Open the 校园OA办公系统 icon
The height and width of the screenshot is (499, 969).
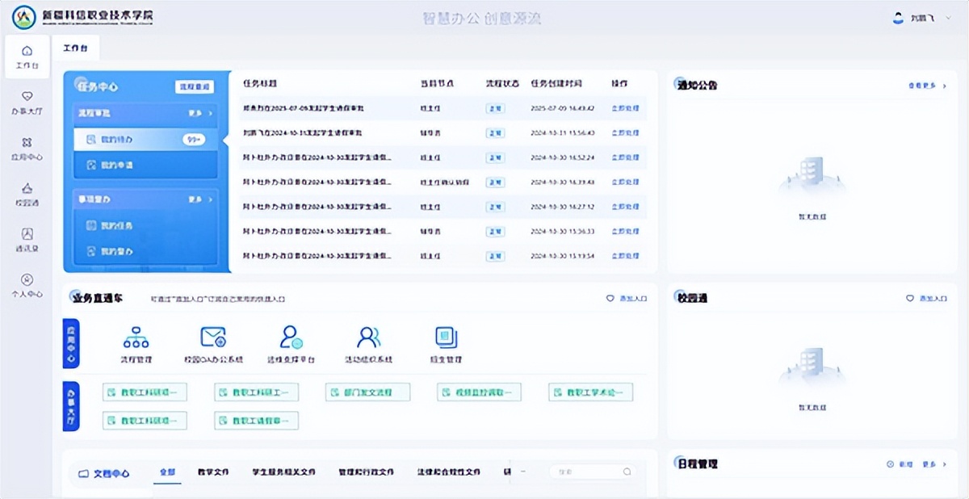click(213, 339)
